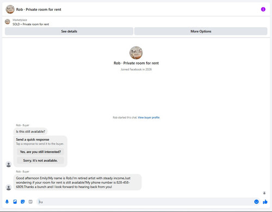Click the microphone voice clip icon
272x212 pixels.
click(x=7, y=202)
